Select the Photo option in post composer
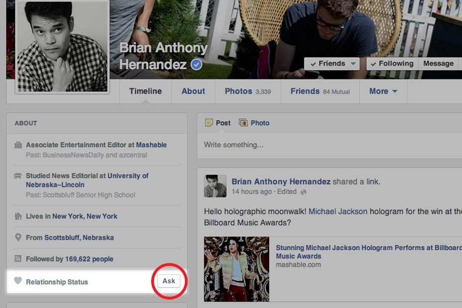This screenshot has width=462, height=308. [x=254, y=123]
